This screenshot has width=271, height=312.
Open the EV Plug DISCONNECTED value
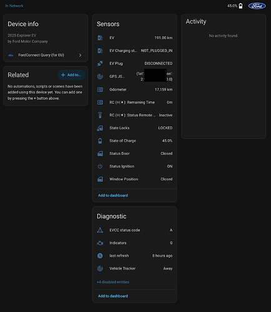(x=159, y=64)
